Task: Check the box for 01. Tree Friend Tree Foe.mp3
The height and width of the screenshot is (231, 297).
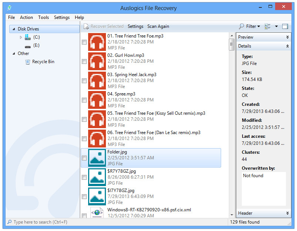Action: (84, 42)
